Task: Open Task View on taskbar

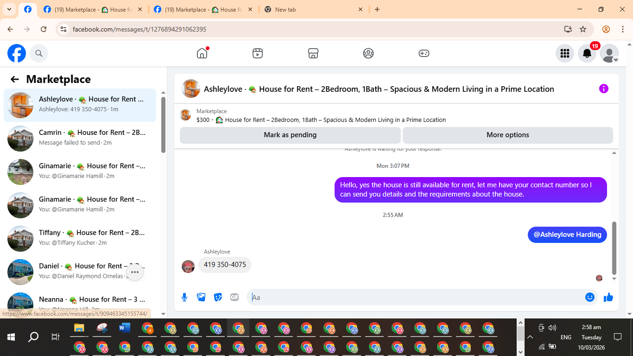Action: 56,337
